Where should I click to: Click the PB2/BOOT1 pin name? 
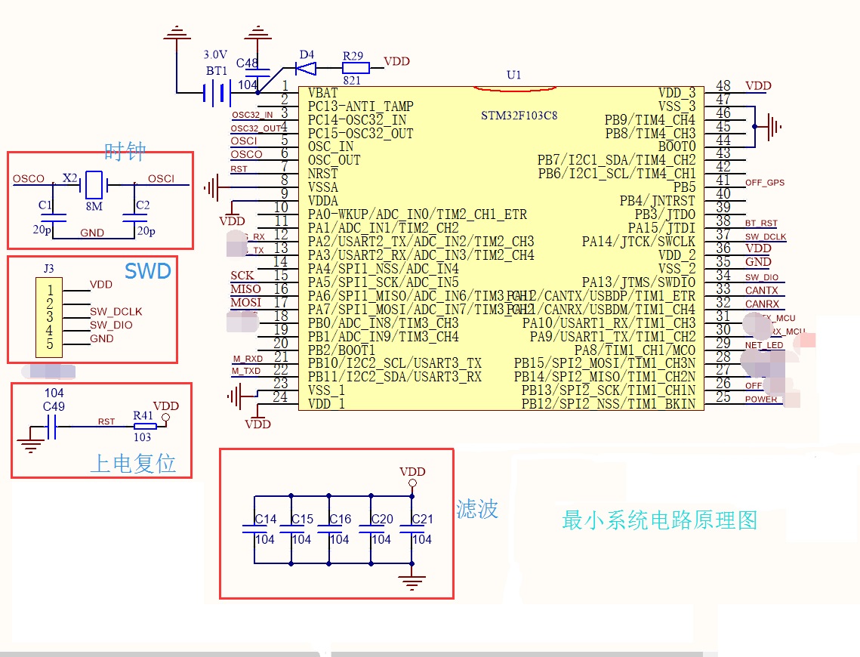pyautogui.click(x=341, y=350)
